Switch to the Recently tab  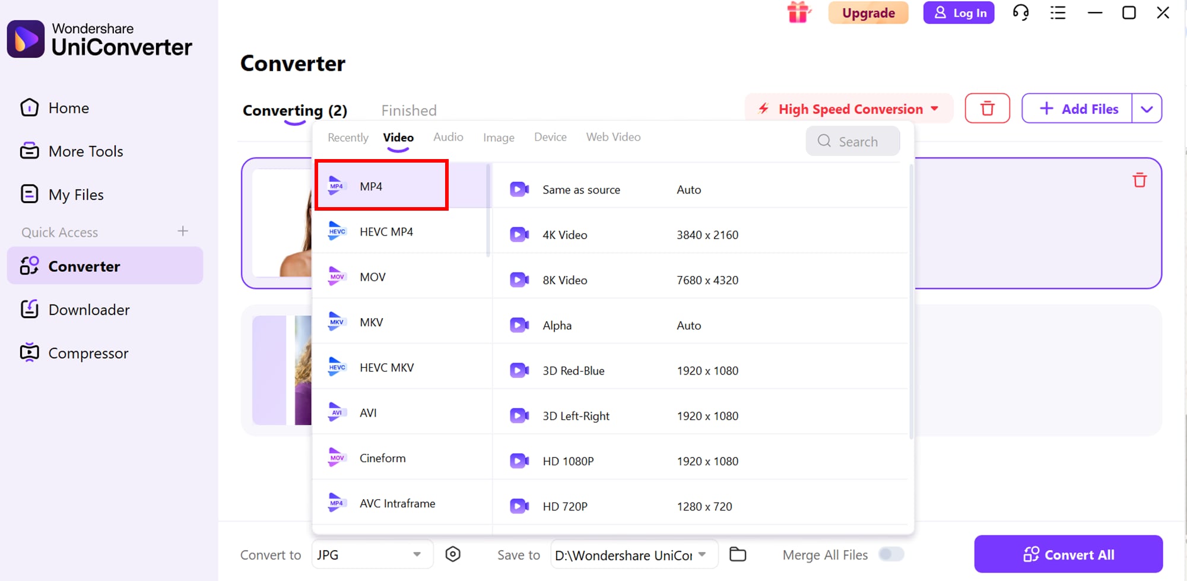348,138
